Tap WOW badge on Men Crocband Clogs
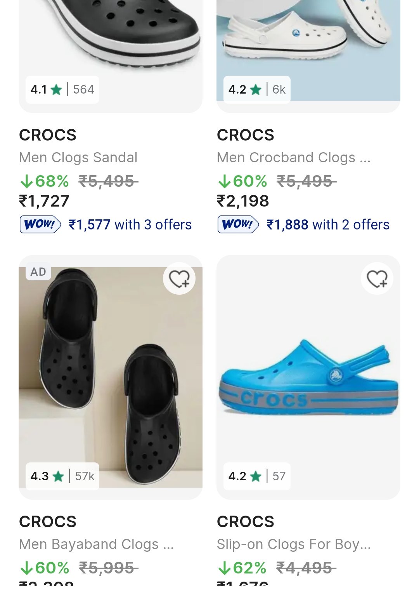419x589 pixels. click(x=238, y=224)
